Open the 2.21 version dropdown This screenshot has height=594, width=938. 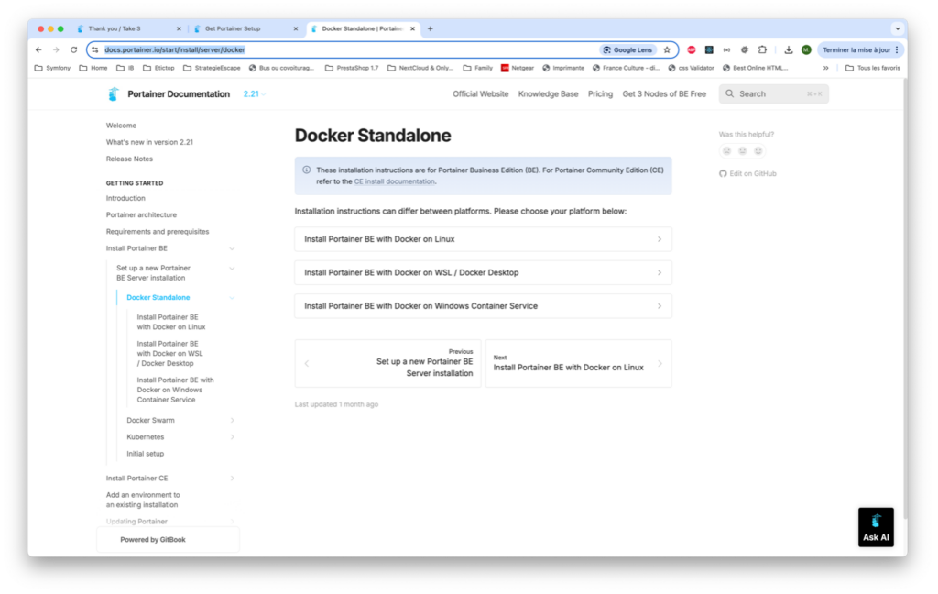[255, 94]
